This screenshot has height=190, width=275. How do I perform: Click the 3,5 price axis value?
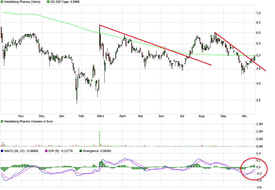click(x=258, y=100)
